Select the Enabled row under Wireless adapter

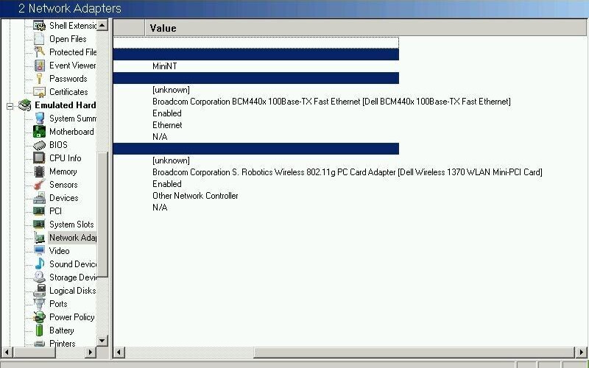[x=167, y=183]
